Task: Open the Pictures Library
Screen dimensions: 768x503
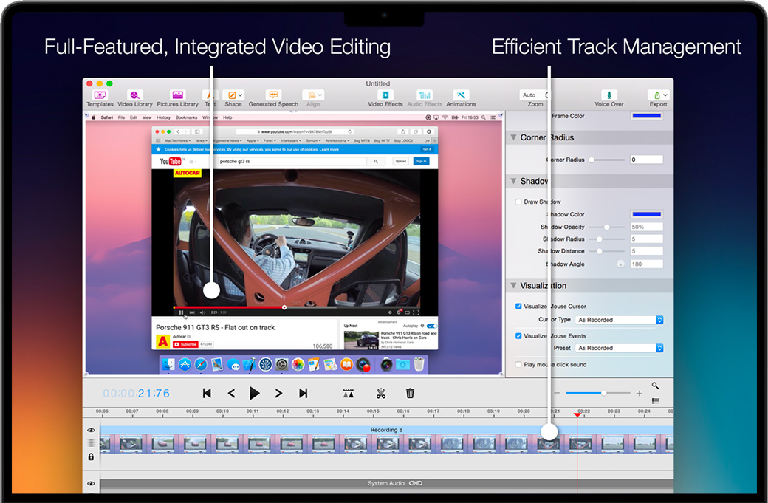Action: coord(177,95)
